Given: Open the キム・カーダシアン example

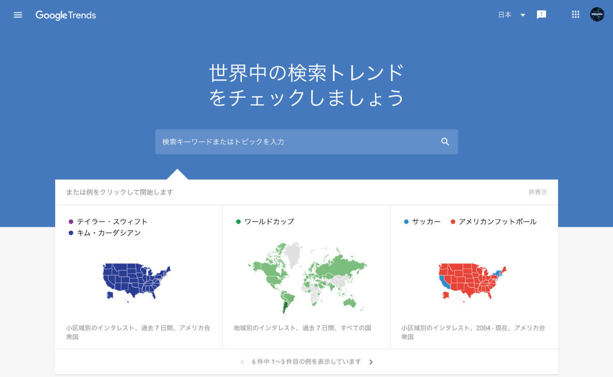Looking at the screenshot, I should [109, 233].
